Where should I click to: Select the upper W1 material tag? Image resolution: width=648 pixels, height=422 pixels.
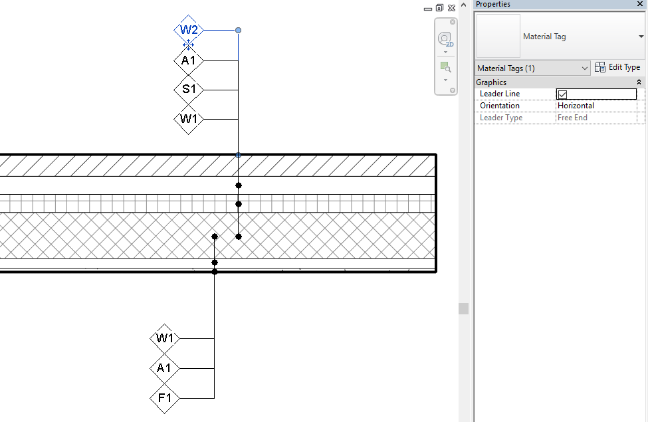coord(189,120)
